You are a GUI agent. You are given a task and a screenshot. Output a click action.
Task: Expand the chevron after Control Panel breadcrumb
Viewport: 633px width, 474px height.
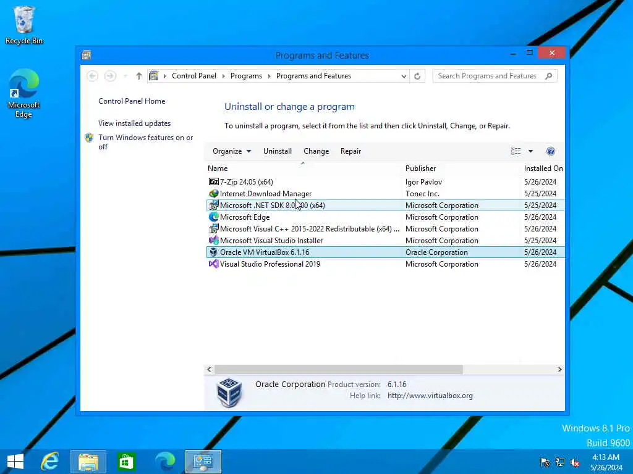click(223, 76)
